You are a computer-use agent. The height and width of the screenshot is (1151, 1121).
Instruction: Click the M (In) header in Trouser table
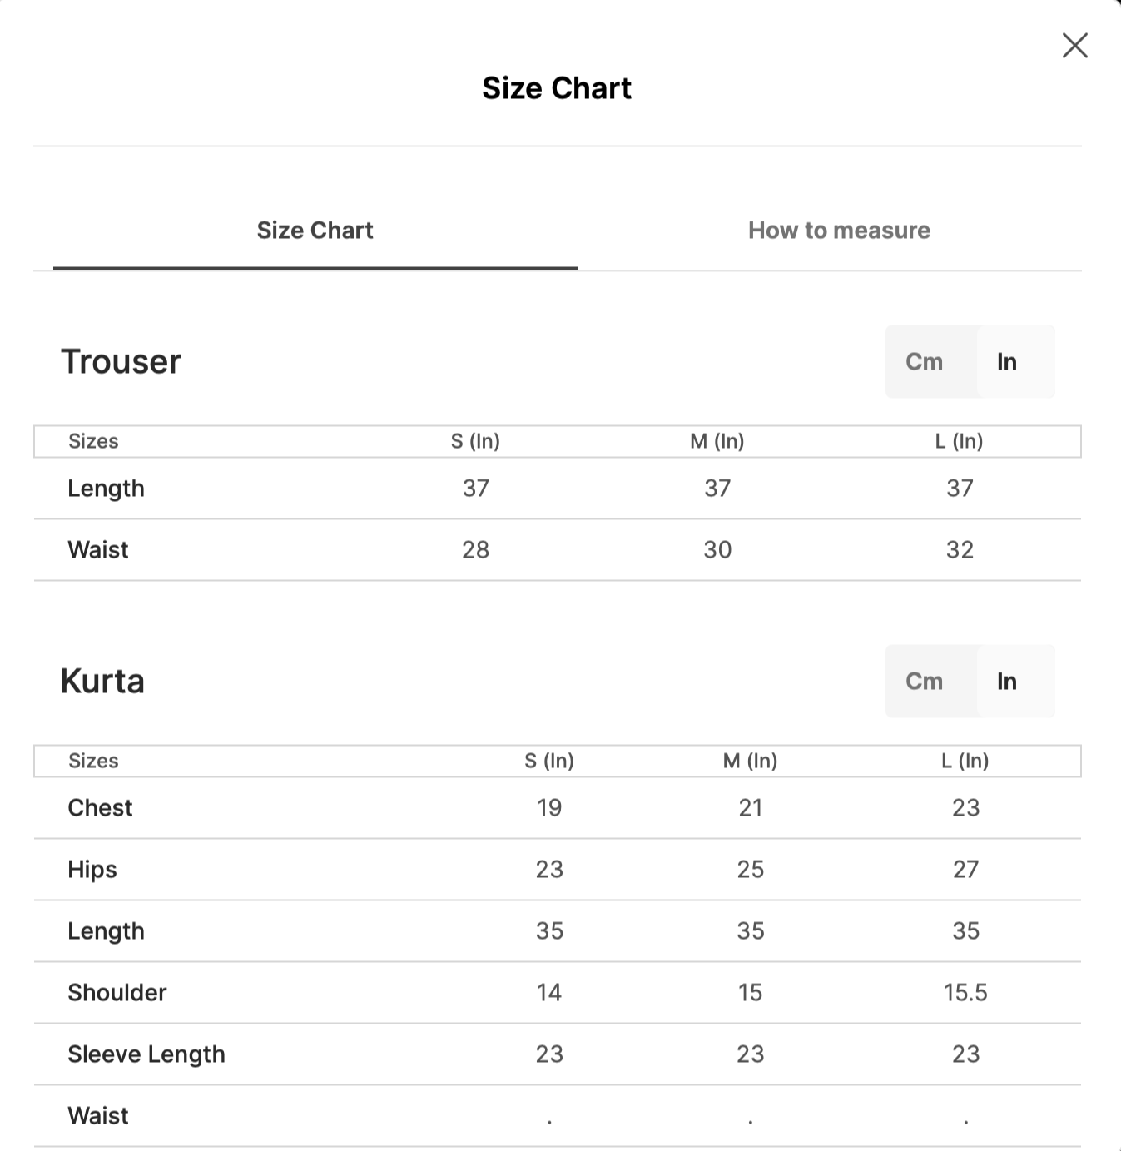point(717,441)
